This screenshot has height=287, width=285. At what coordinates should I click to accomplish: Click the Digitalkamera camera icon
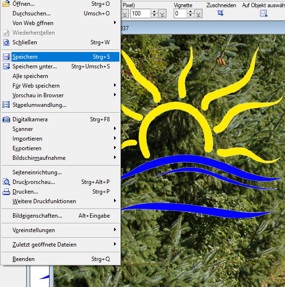[6, 119]
